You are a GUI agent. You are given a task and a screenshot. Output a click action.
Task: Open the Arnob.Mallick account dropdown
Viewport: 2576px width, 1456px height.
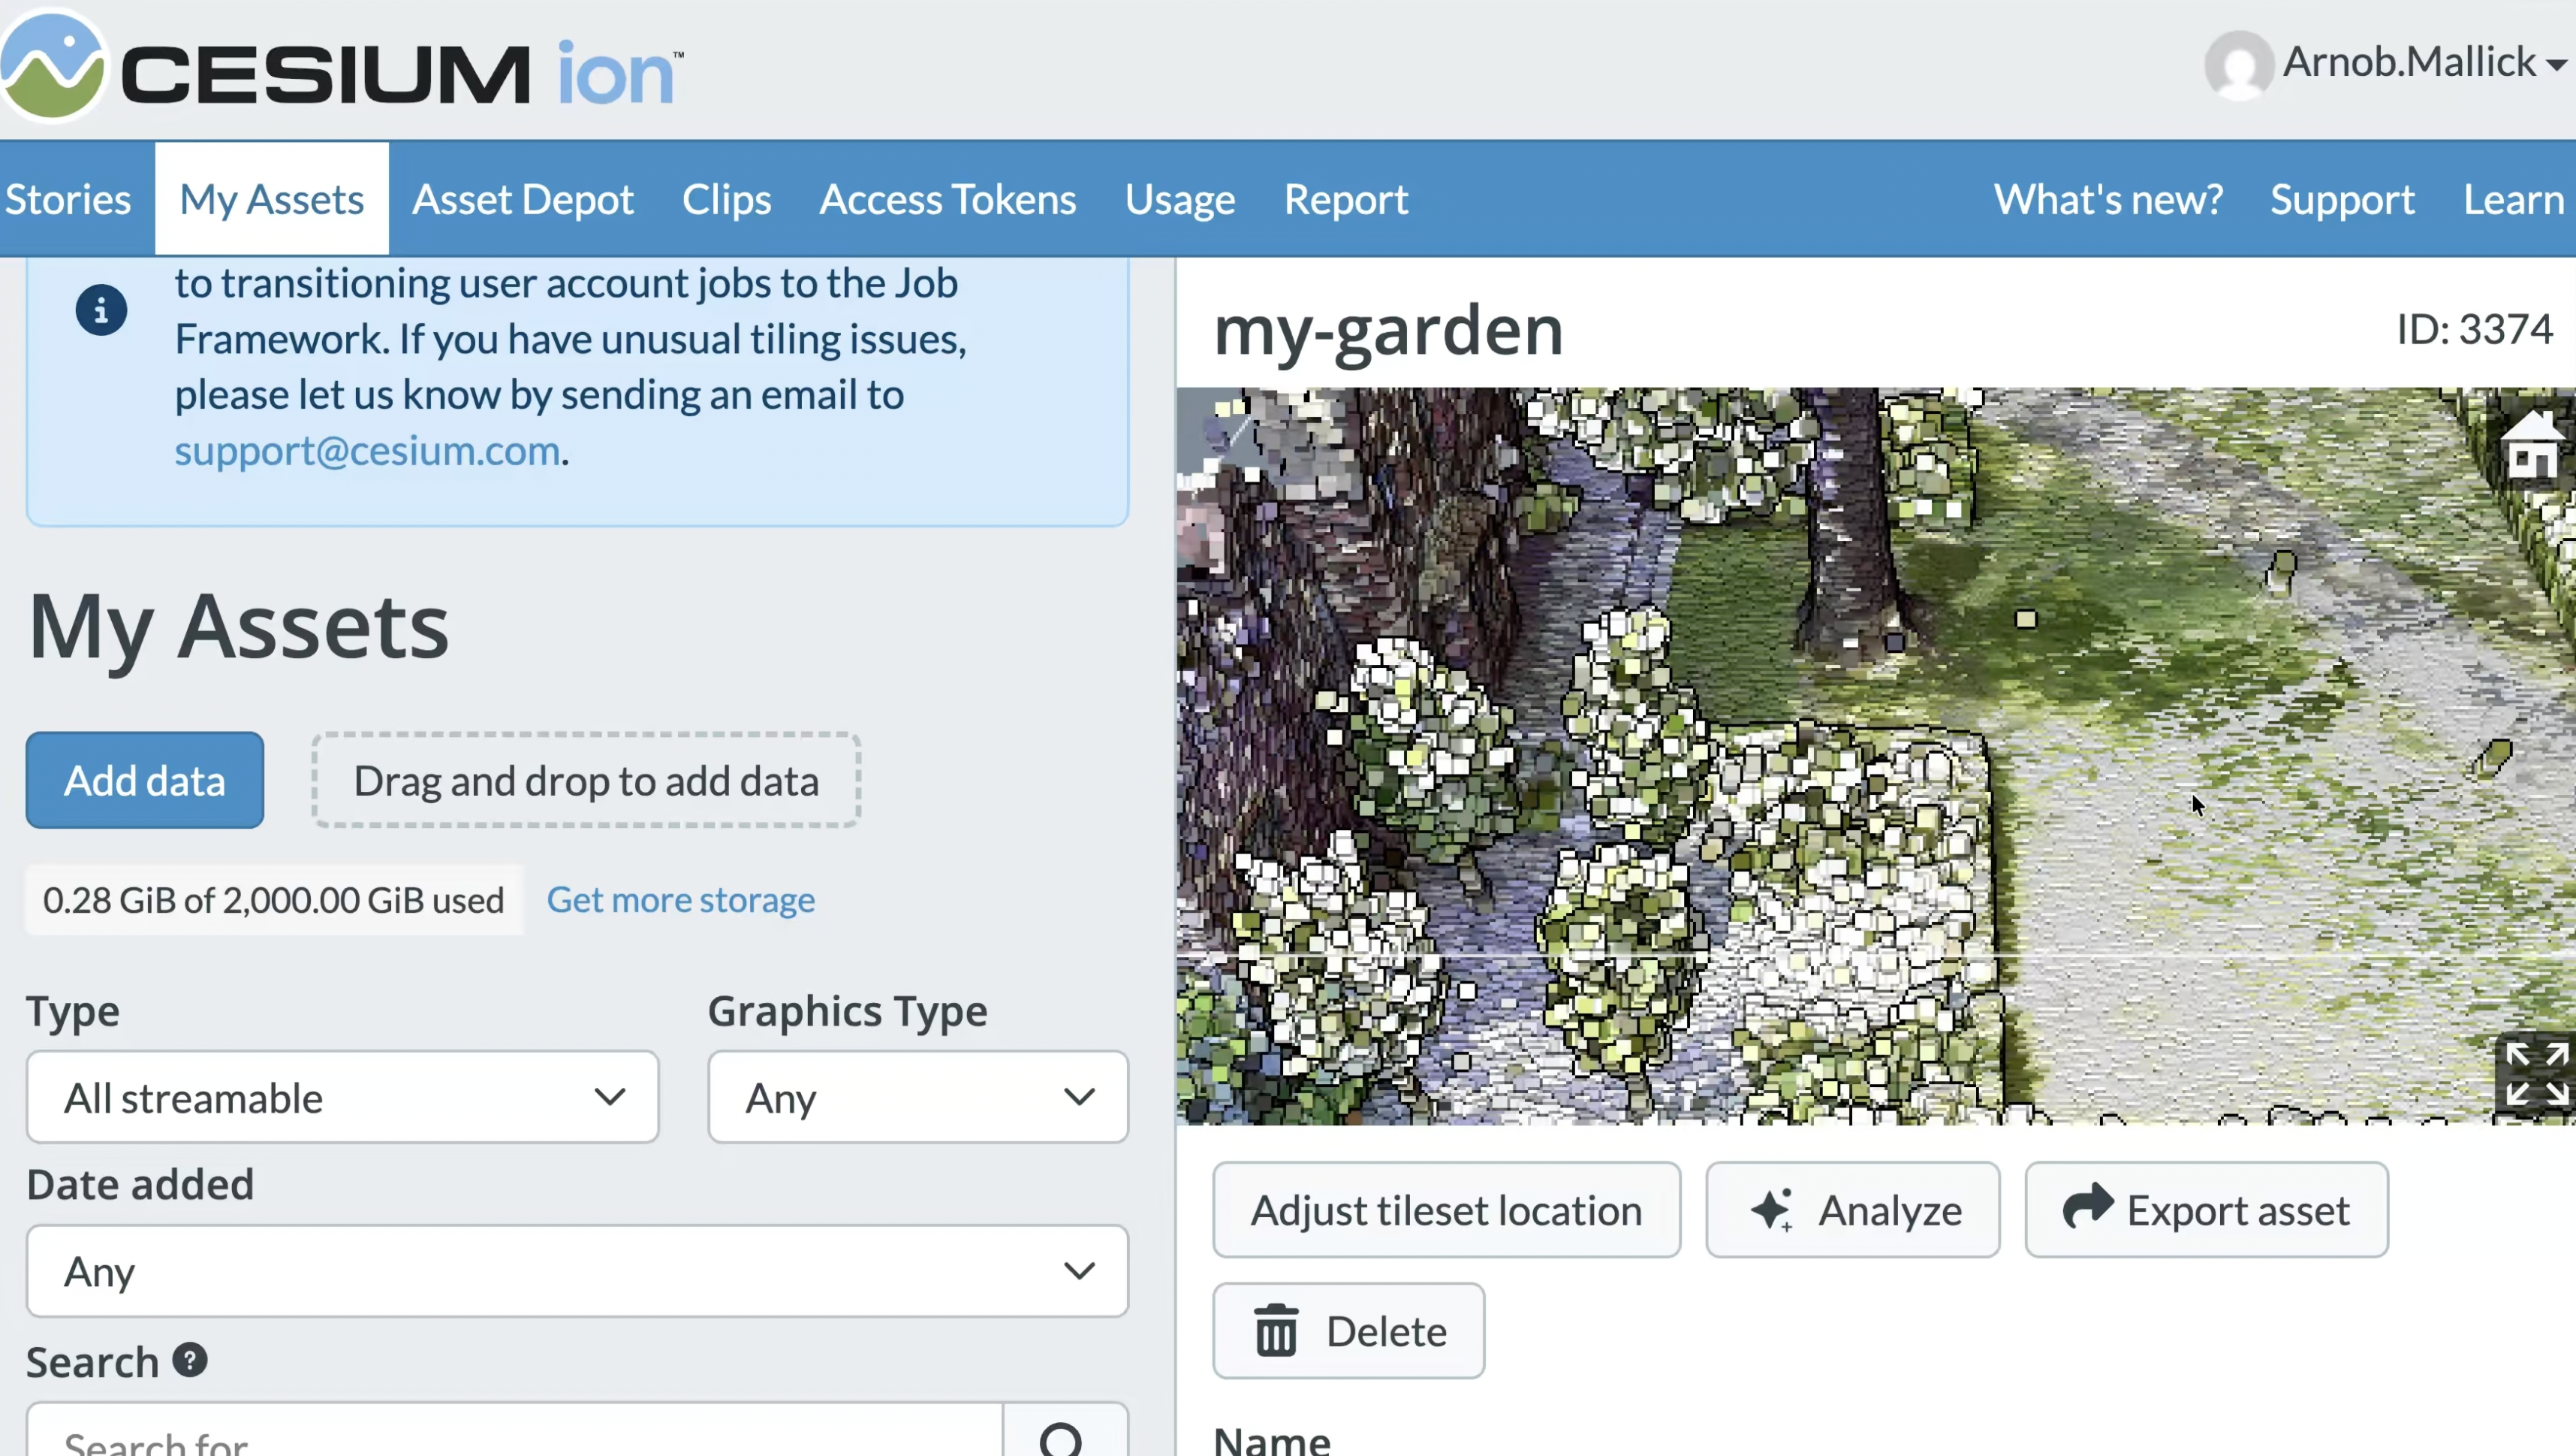click(x=2424, y=62)
